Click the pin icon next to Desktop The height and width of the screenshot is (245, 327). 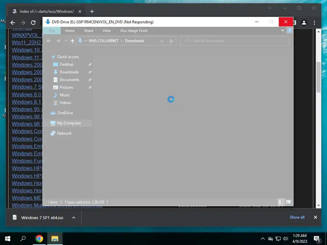click(x=90, y=64)
